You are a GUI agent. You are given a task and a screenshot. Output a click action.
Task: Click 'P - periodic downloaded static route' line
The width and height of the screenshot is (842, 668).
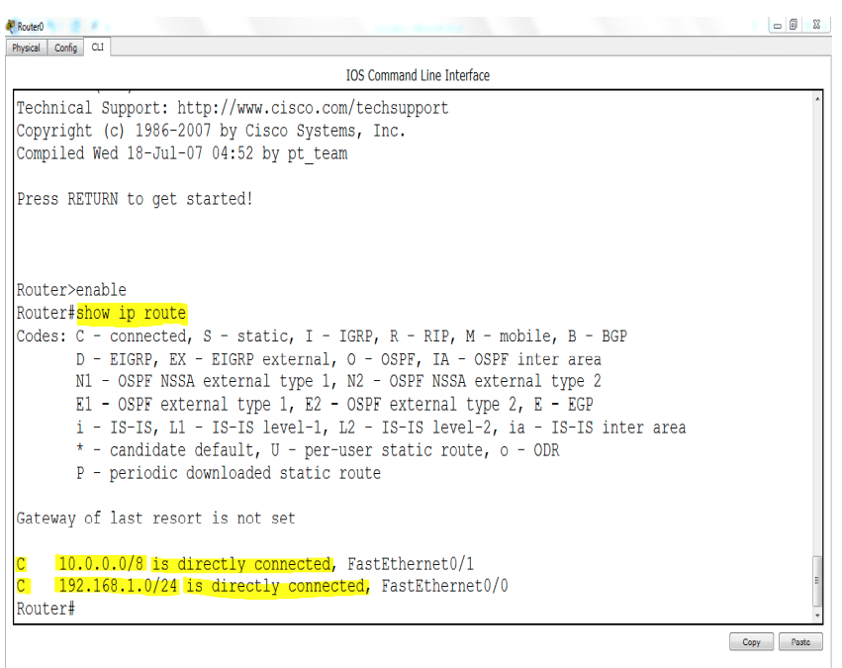point(229,473)
